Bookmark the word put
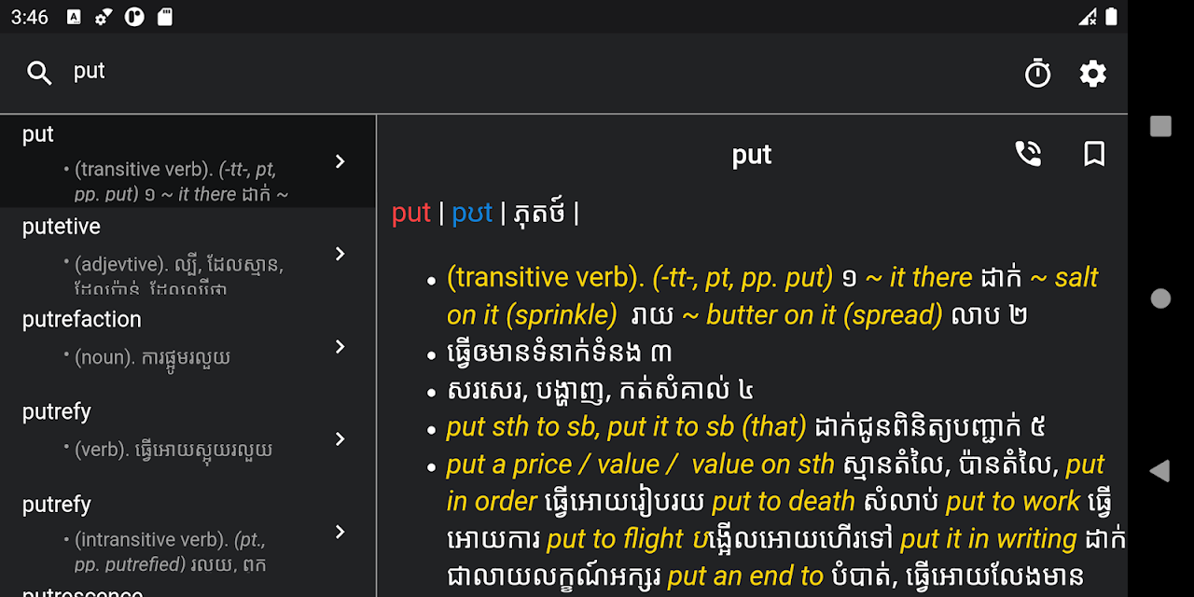The width and height of the screenshot is (1194, 597). 1094,154
